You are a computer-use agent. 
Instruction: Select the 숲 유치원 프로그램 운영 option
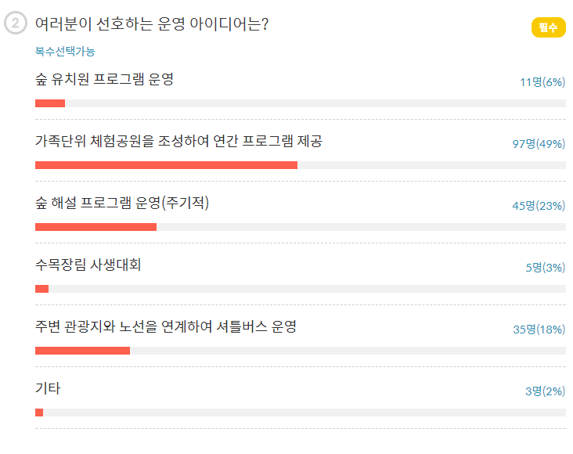pos(104,80)
